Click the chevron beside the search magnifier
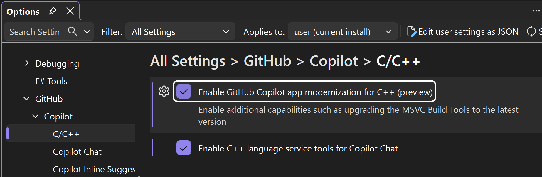Viewport: 542px width, 177px height. click(87, 31)
